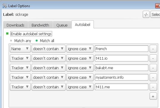Open operator dropdown in the French row

(x=49, y=49)
